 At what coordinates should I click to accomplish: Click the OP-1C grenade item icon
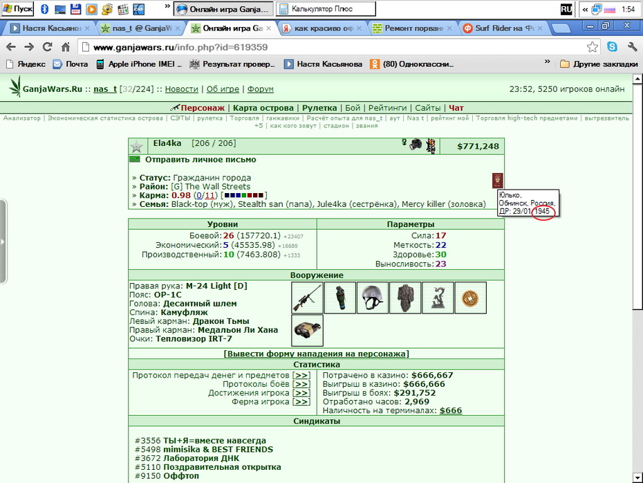(x=340, y=298)
